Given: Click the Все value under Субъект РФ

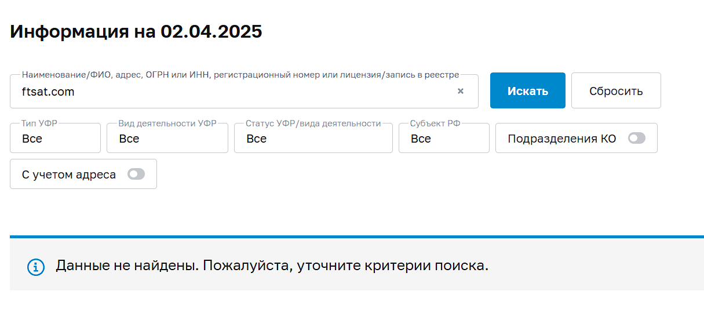Looking at the screenshot, I should 421,139.
